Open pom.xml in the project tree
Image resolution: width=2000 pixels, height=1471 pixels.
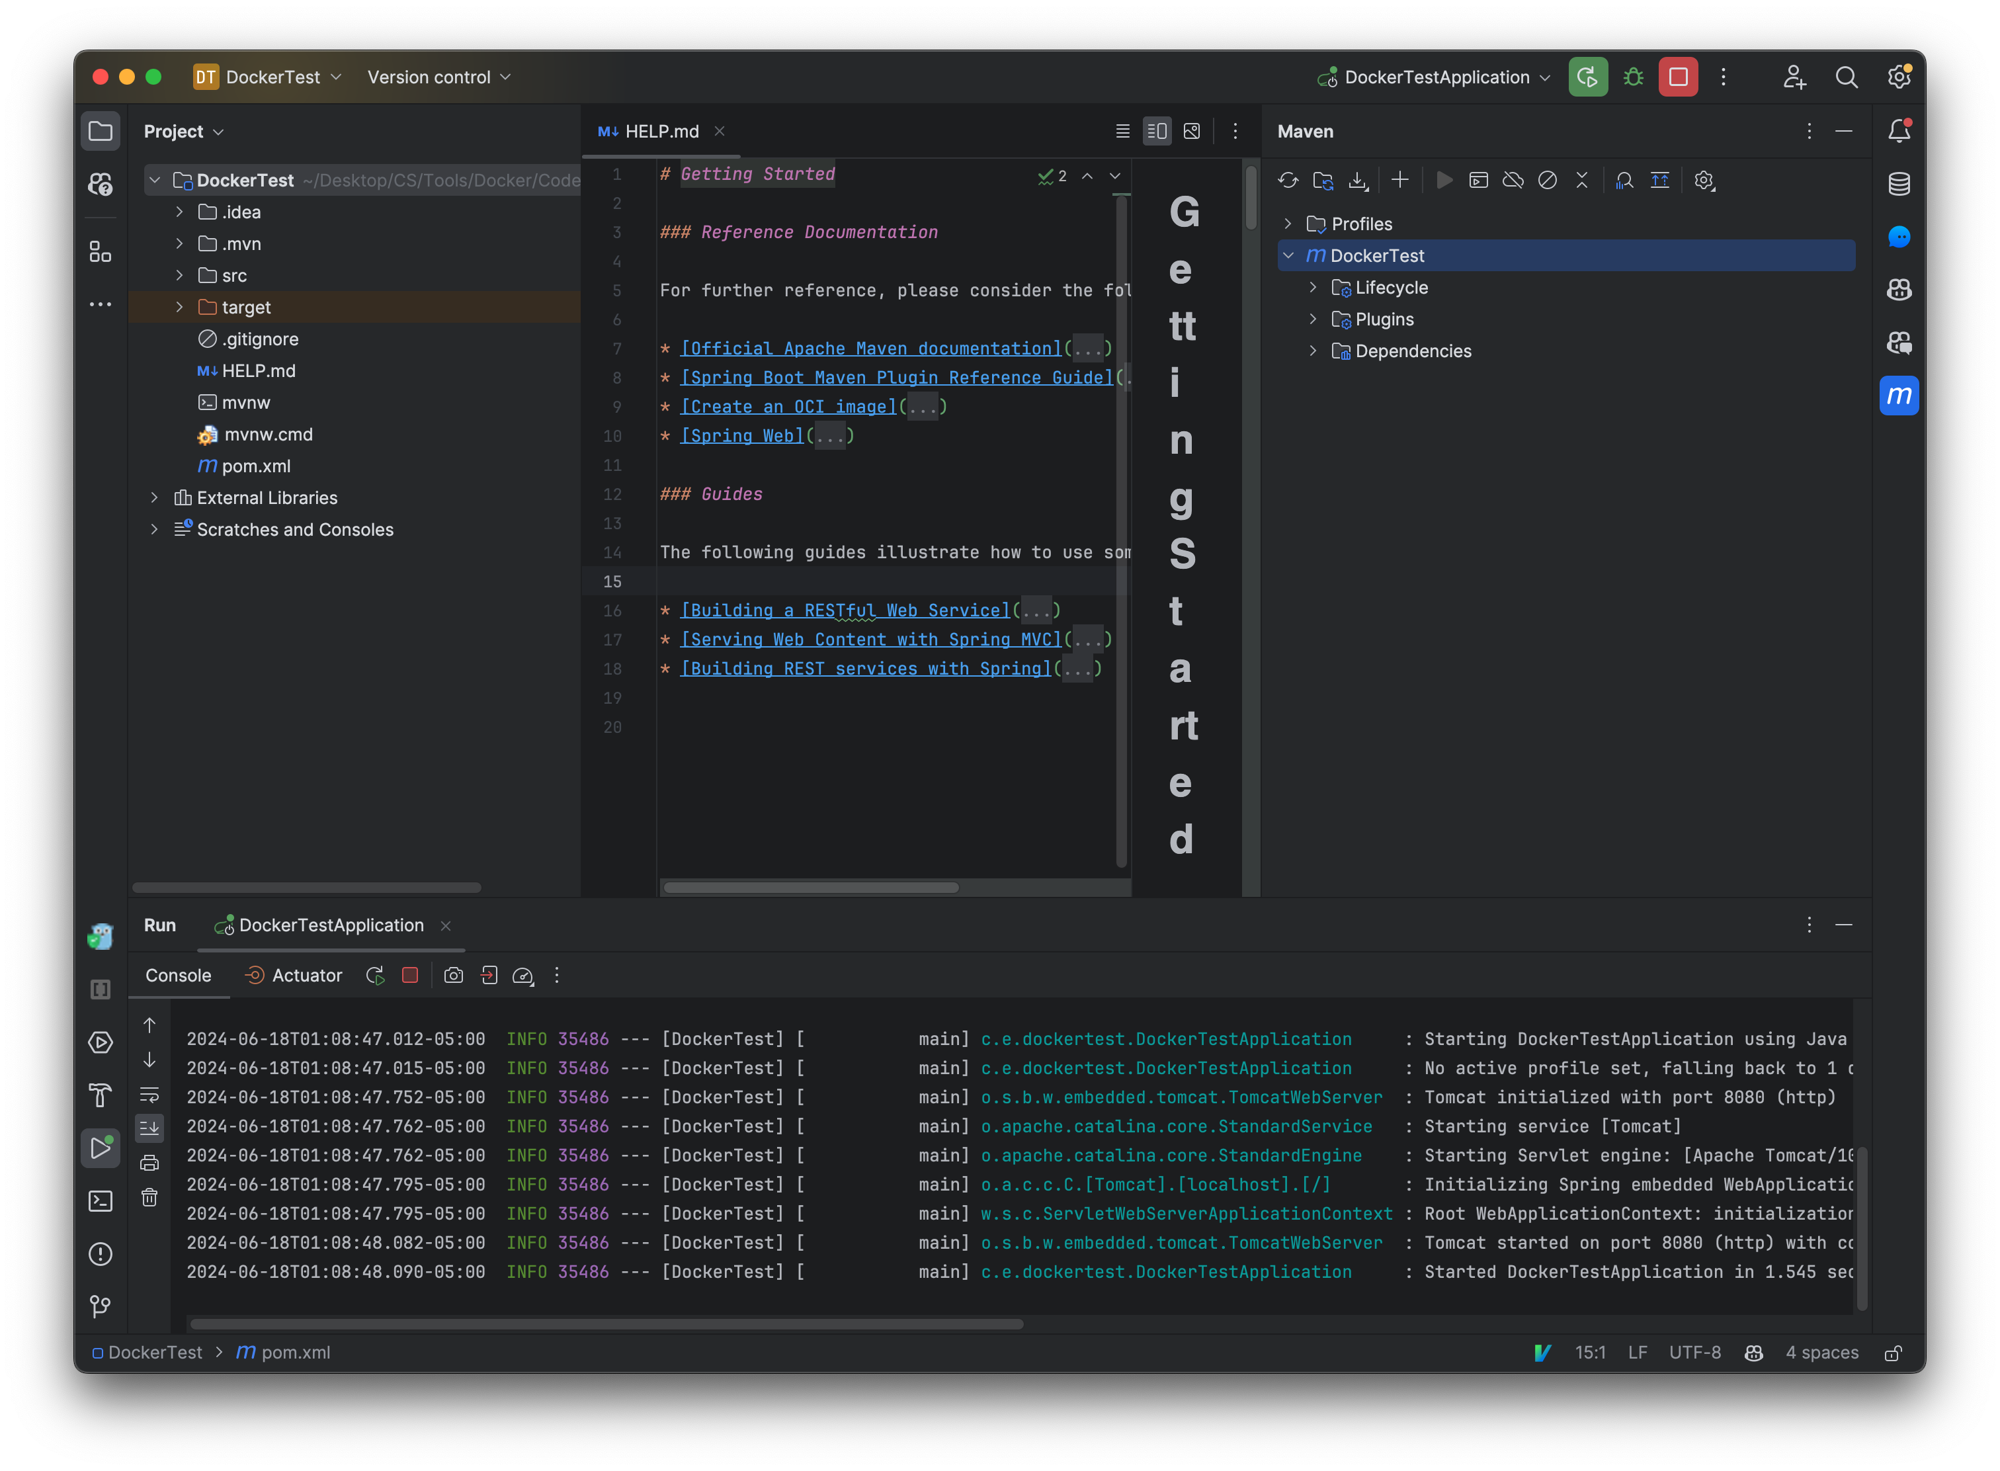point(257,466)
